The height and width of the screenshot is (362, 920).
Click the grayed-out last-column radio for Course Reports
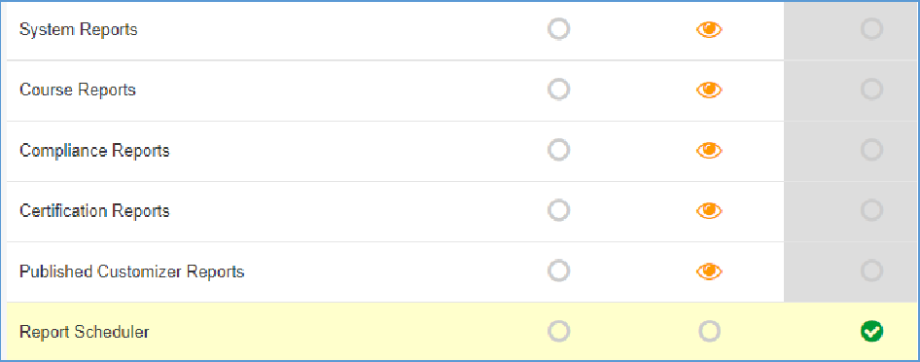click(872, 90)
